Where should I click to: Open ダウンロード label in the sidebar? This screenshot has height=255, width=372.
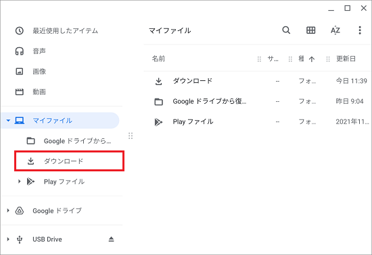pos(64,161)
